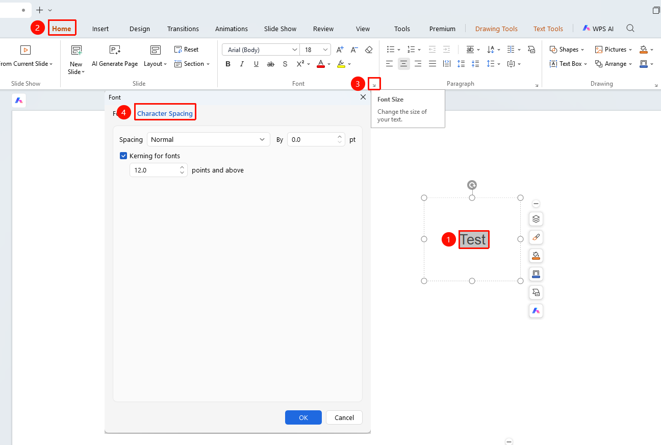This screenshot has width=661, height=445.
Task: Center align the paragraph text
Action: (x=404, y=64)
